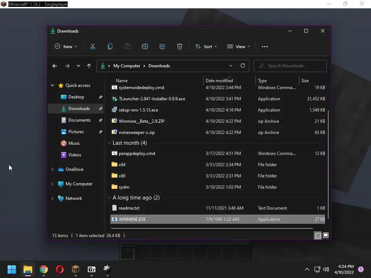This screenshot has width=371, height=278.
Task: Switch to Minecraft taskbar icon
Action: coord(75,269)
